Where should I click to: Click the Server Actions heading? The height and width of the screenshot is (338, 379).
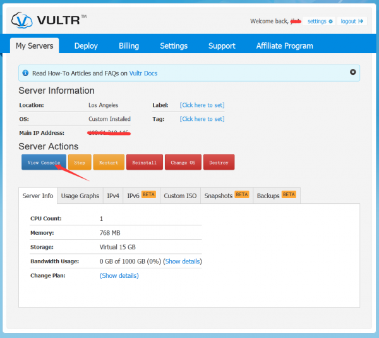tap(49, 146)
